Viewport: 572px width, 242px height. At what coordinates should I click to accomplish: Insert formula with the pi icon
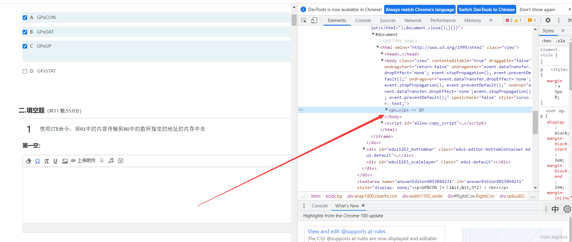[46, 161]
